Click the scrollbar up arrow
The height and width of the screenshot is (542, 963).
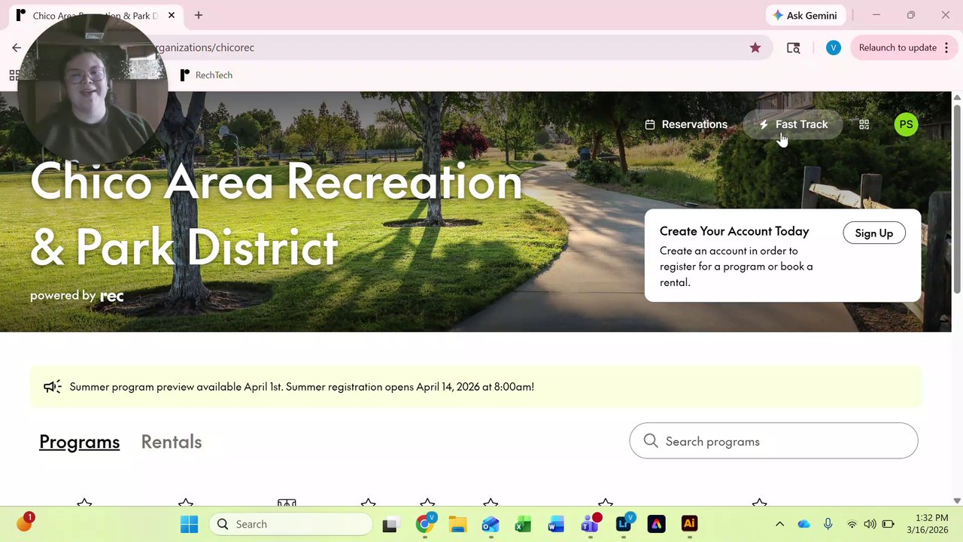tap(957, 97)
